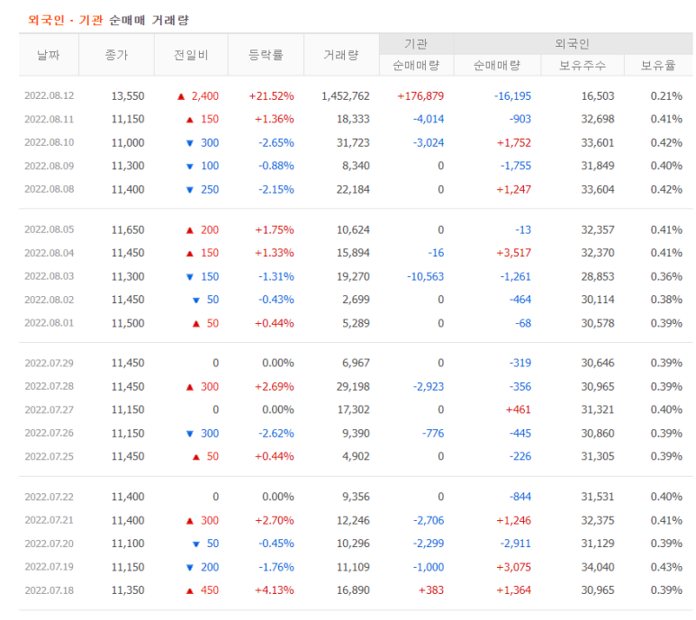The width and height of the screenshot is (696, 620).
Task: Click the +21.52% change rate
Action: coord(271,95)
